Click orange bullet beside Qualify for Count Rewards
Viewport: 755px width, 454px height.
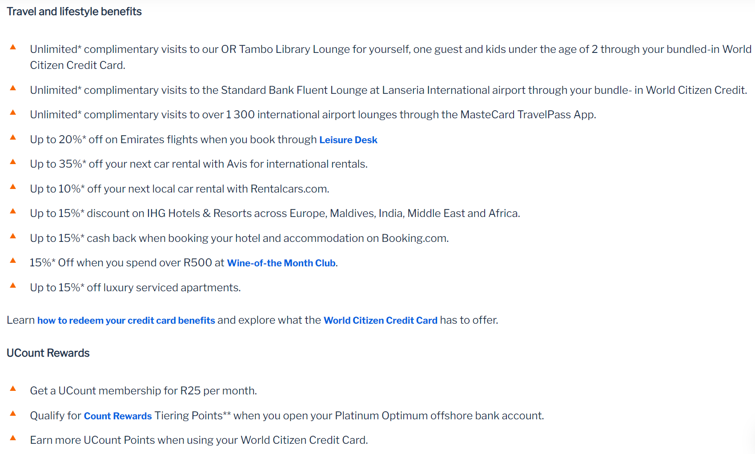pyautogui.click(x=13, y=414)
